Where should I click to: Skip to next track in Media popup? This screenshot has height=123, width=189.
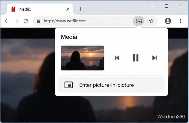click(x=154, y=58)
